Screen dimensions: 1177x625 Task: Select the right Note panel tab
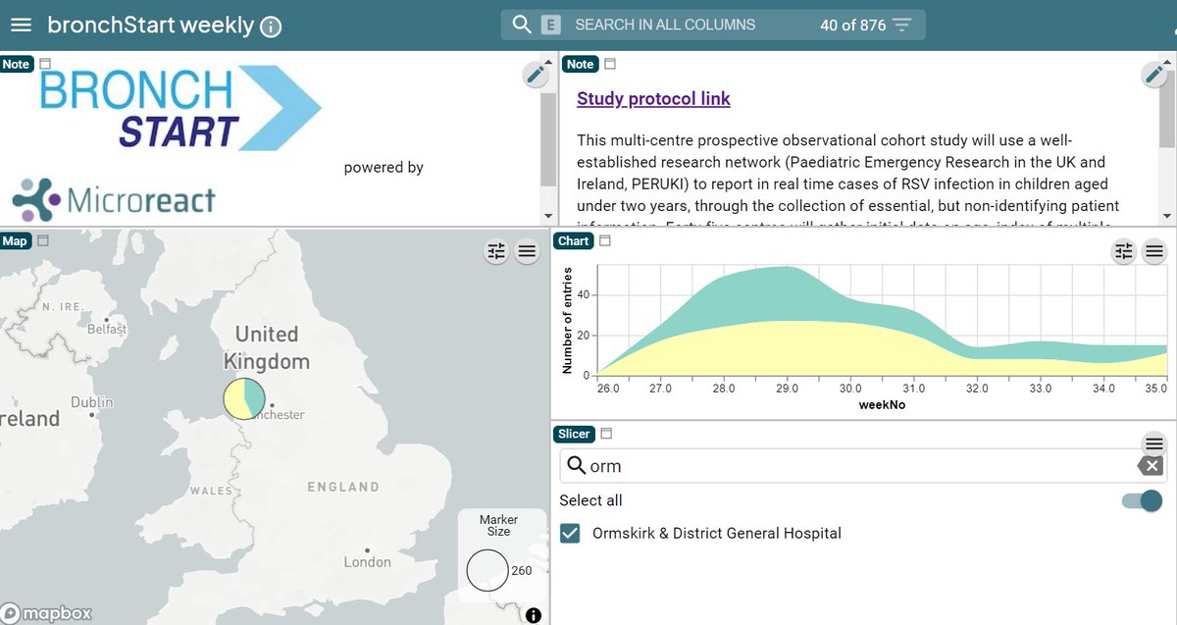[581, 64]
